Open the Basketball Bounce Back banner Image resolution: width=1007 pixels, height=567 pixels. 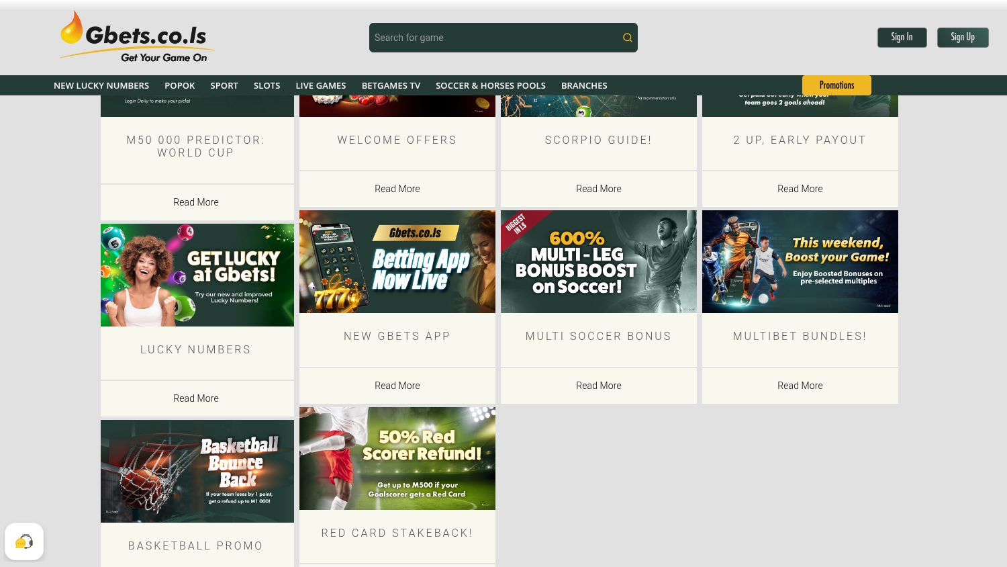pos(197,472)
